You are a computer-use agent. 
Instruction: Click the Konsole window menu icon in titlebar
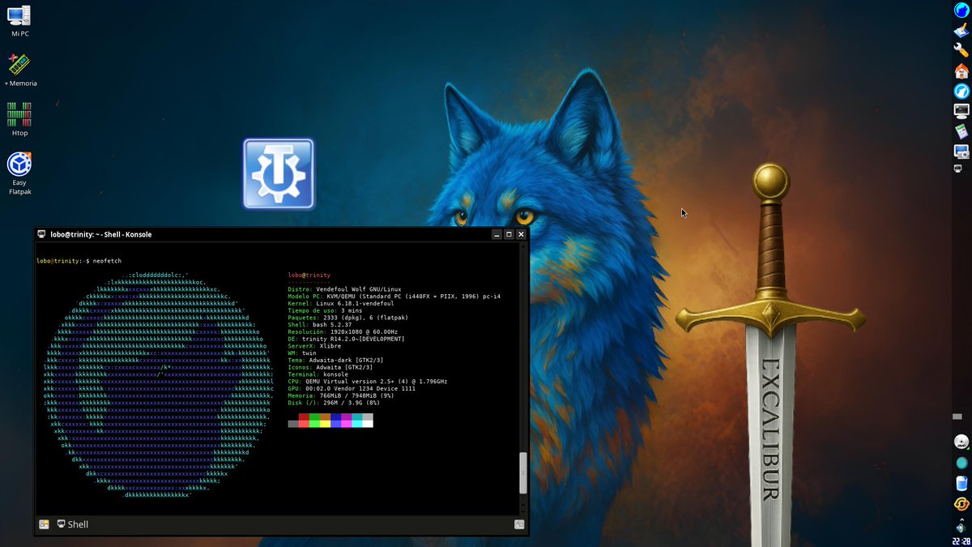41,234
